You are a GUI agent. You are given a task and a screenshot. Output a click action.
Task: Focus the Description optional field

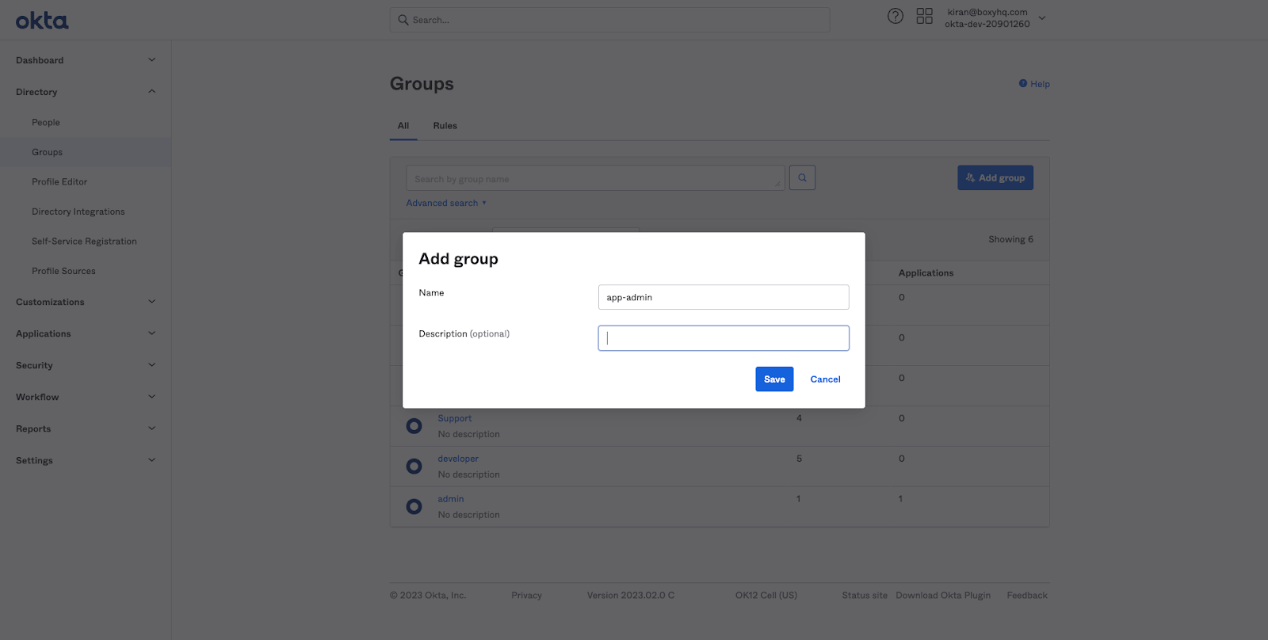click(723, 338)
